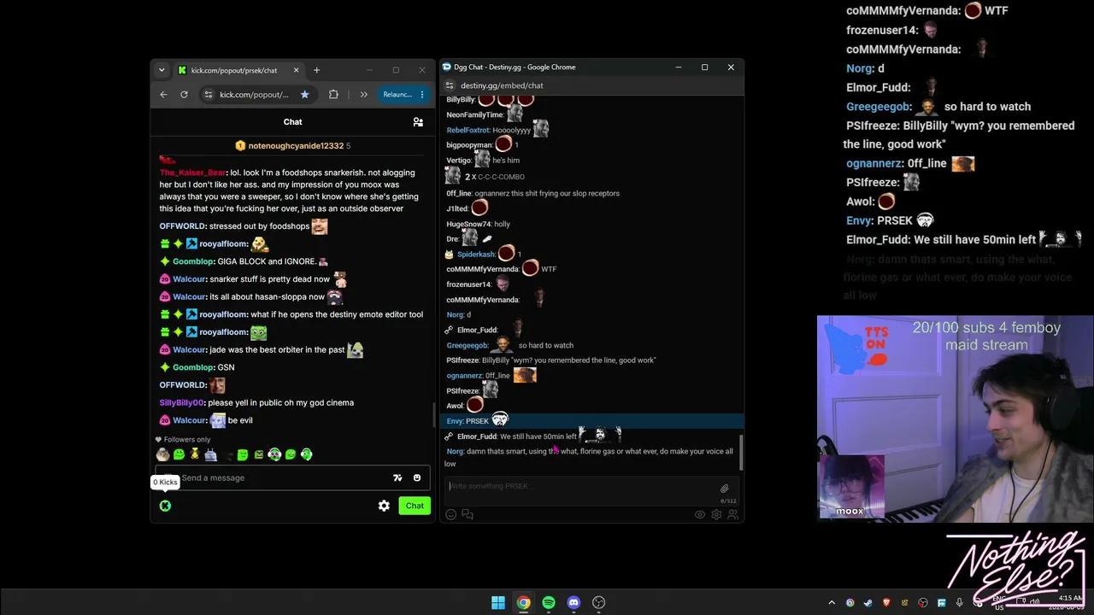Screen dimensions: 1094x615
Task: View site information in Dgg Chat window
Action: [x=450, y=85]
